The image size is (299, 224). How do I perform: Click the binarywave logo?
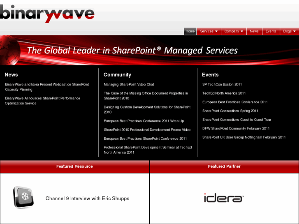tap(47, 14)
